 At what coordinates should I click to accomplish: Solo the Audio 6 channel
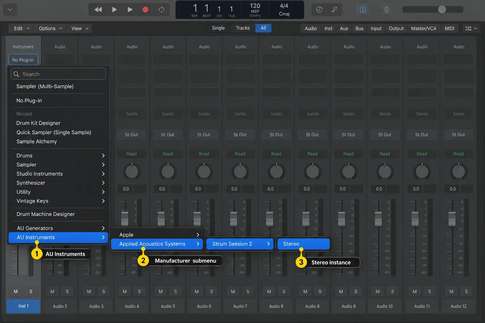click(x=212, y=291)
